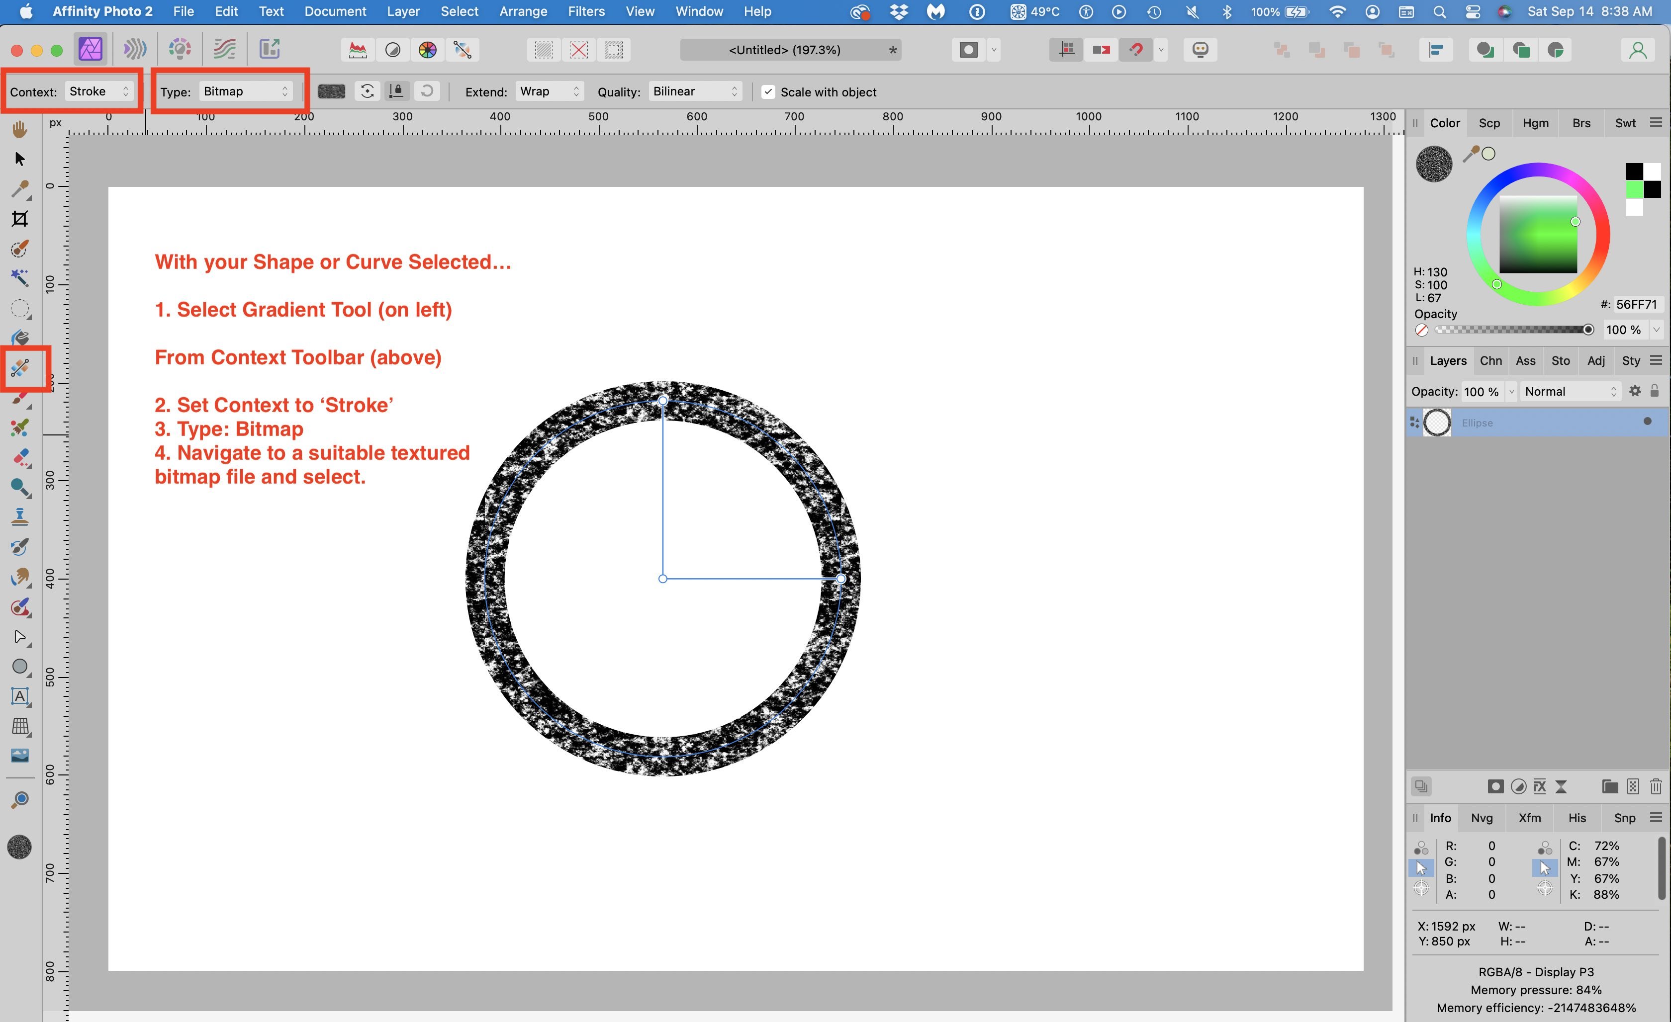Select the Move tool arrow
The image size is (1671, 1022).
pyautogui.click(x=20, y=159)
